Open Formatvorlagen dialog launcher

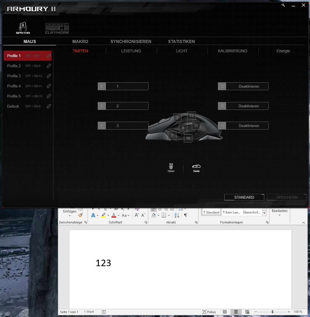(267, 222)
